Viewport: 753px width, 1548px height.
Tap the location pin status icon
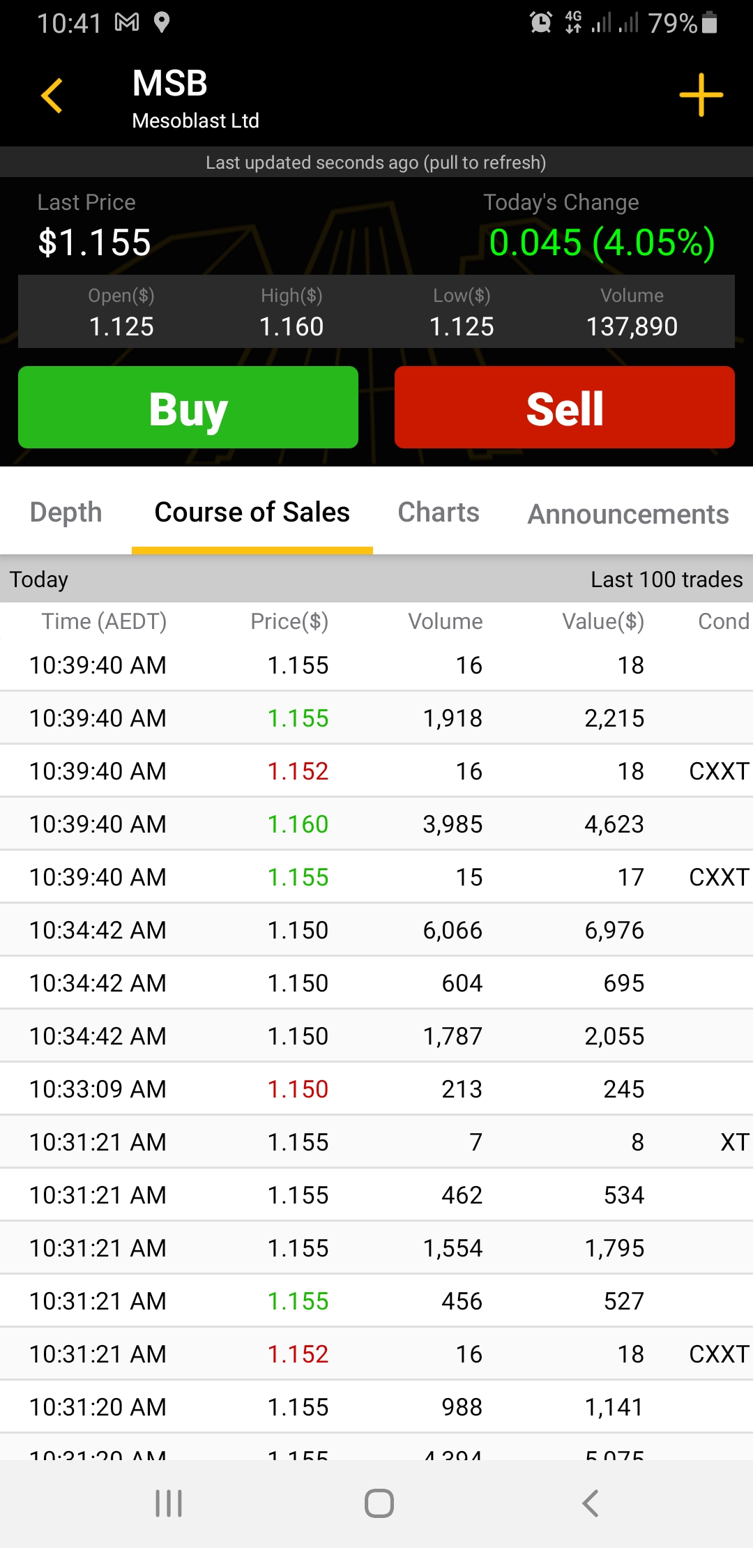click(162, 23)
